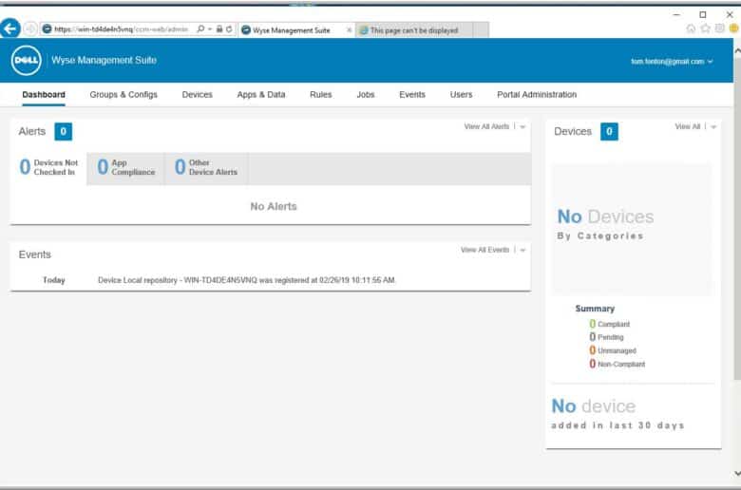Click the Device Local repository event text
This screenshot has height=490, width=741.
point(246,280)
